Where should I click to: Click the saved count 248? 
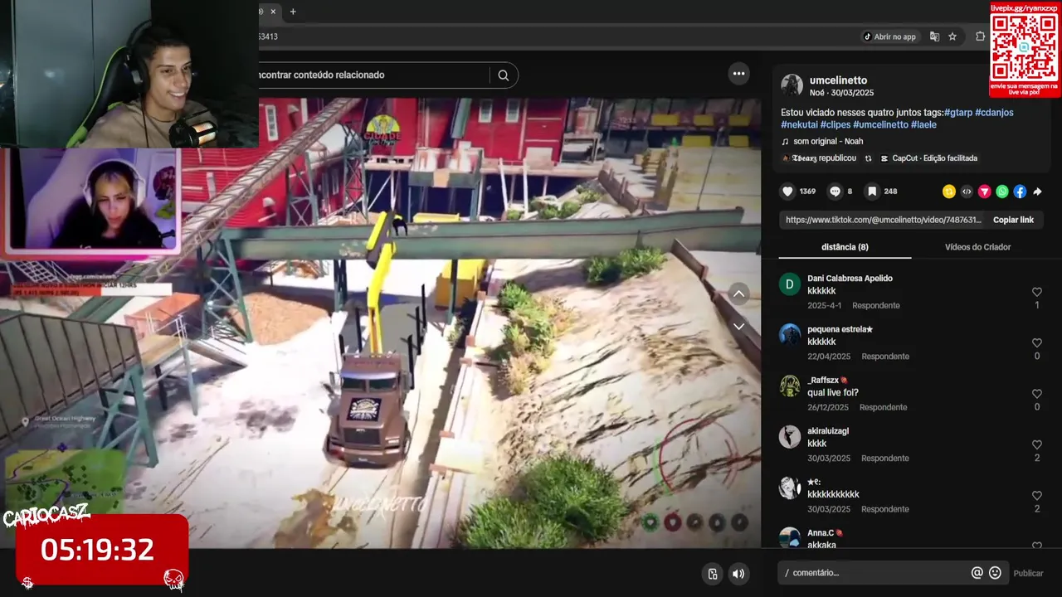[890, 192]
